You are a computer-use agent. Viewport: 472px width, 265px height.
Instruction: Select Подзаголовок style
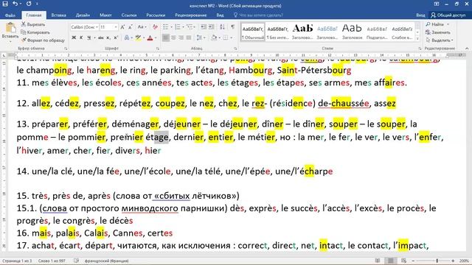[x=377, y=32]
